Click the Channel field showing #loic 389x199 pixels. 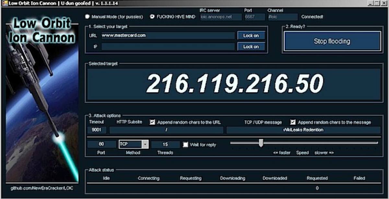tap(282, 17)
